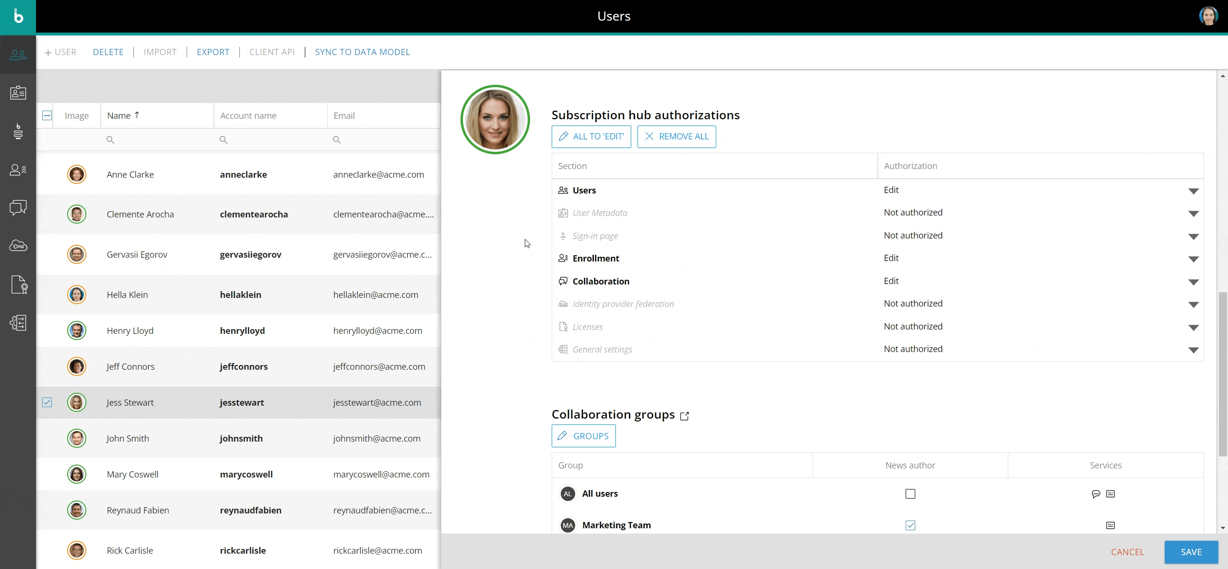Open Collaboration chat icon in sidebar
1228x569 pixels.
pos(18,208)
